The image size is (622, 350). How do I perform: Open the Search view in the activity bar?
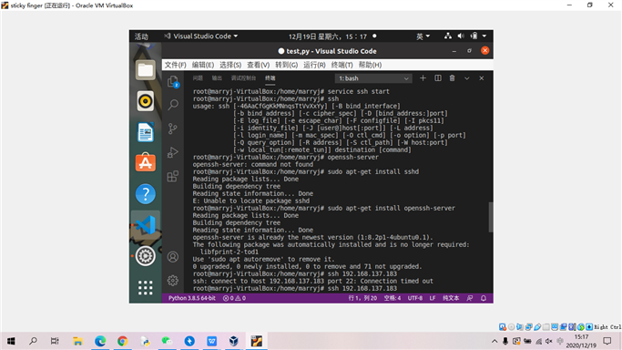(x=173, y=105)
